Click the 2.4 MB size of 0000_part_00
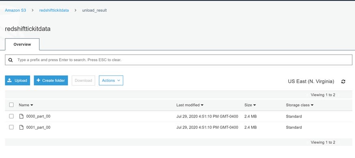 click(x=250, y=116)
